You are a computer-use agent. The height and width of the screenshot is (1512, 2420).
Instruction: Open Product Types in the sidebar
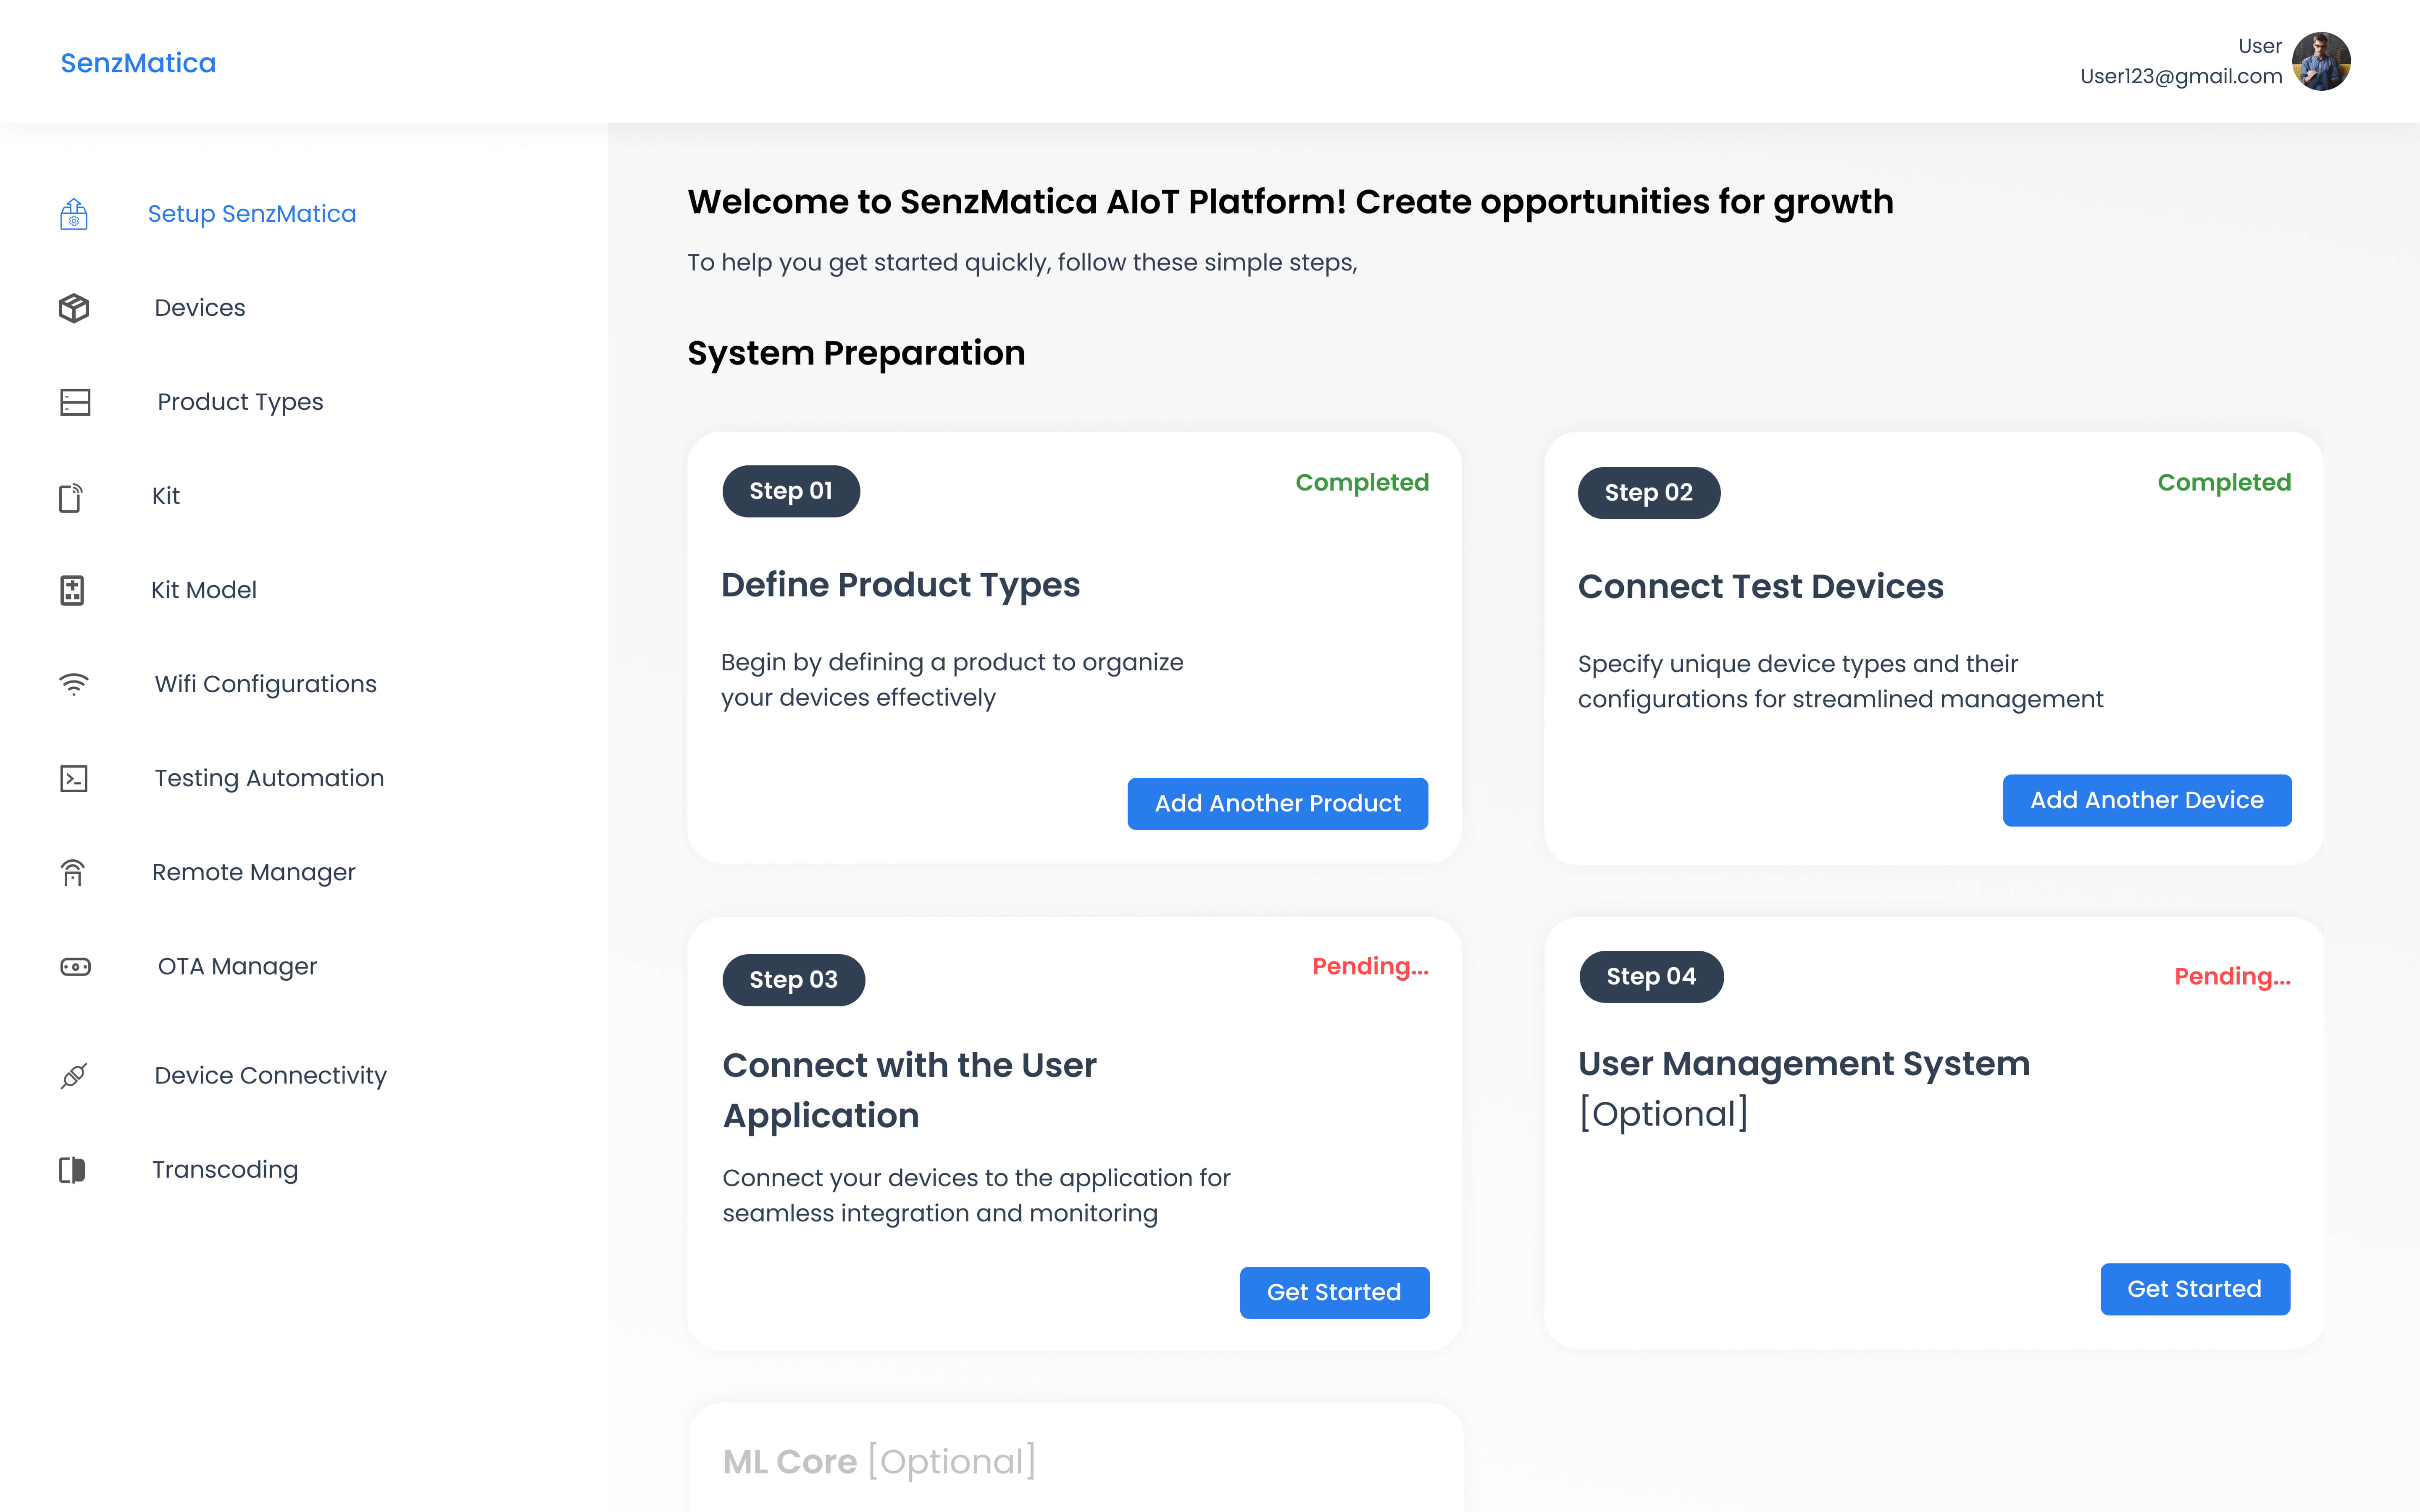point(240,402)
